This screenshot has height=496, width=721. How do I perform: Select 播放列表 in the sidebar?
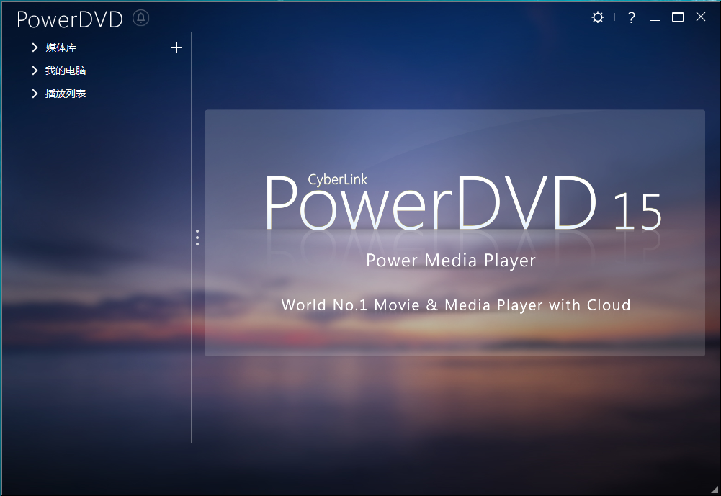point(66,94)
